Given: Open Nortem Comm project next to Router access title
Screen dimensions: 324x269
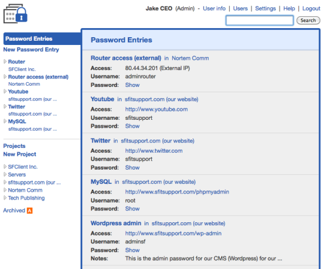Looking at the screenshot, I should click(190, 58).
